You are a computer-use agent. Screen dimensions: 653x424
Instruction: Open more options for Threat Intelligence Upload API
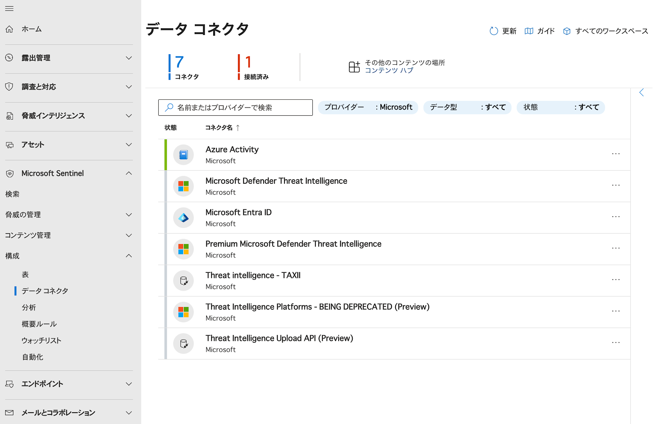coord(616,343)
